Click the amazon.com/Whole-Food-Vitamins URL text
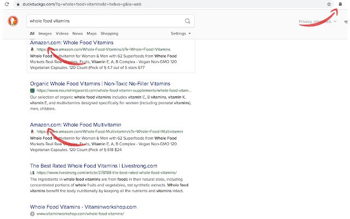 [x=103, y=49]
